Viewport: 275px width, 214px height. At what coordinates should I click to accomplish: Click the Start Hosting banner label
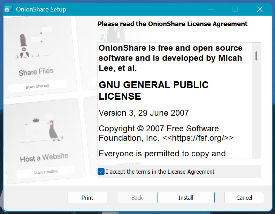(x=45, y=172)
